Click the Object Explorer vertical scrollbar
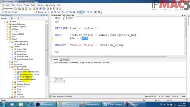 coord(47,50)
